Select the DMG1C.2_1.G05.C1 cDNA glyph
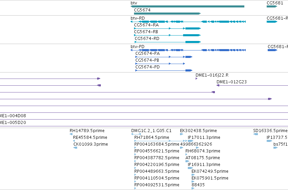Screen dimensions: 288x190 tap(136, 134)
